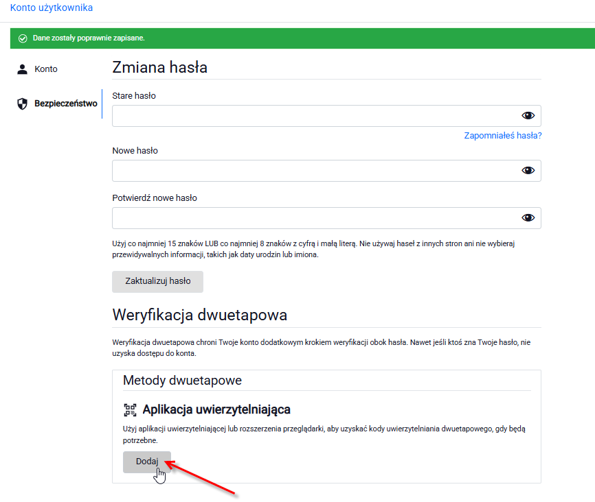Show the Stare hasło password
This screenshot has height=502, width=595.
click(528, 115)
